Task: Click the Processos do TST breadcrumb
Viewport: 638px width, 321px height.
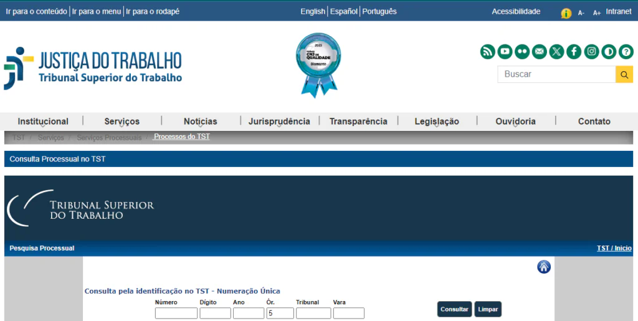Action: click(181, 137)
